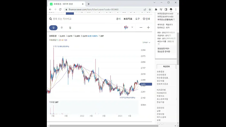
Task: Click the page's vertical scrollbar thumb
Action: click(x=178, y=49)
